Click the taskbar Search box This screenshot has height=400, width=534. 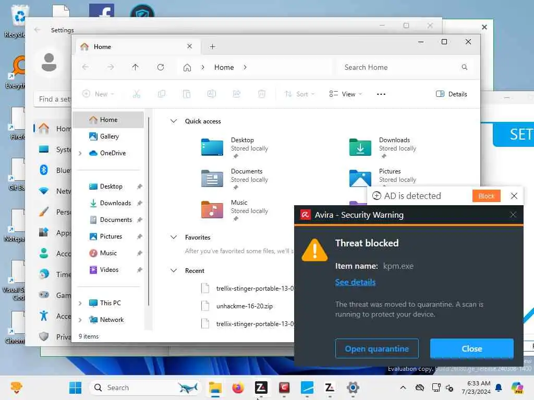click(145, 387)
